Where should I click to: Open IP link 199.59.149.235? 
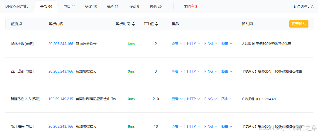61,99
